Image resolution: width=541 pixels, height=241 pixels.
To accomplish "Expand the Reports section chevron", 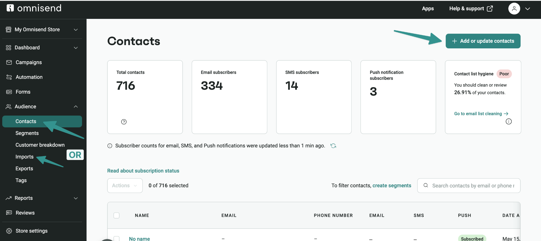I will coord(76,198).
